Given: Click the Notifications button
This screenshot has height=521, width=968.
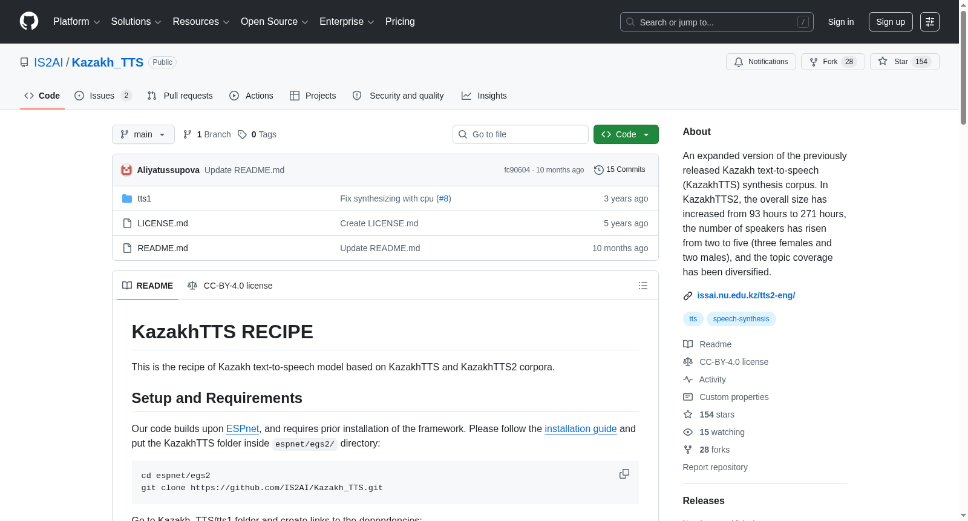Looking at the screenshot, I should [761, 62].
